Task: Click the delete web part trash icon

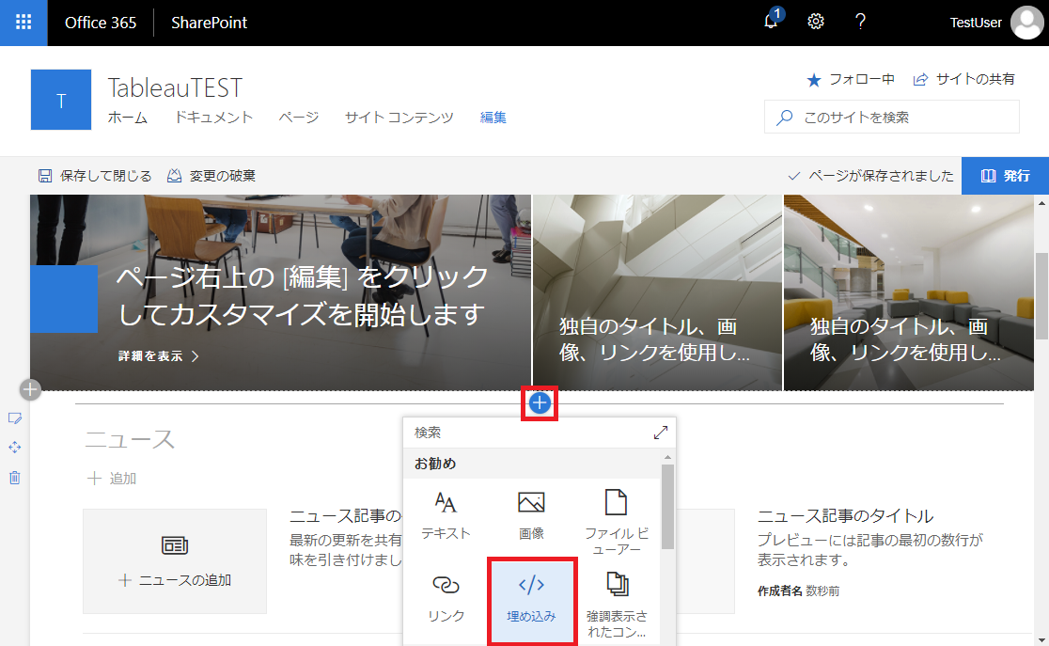Action: (x=15, y=478)
